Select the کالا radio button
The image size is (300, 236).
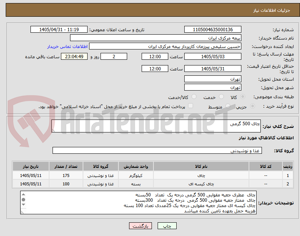243,97
